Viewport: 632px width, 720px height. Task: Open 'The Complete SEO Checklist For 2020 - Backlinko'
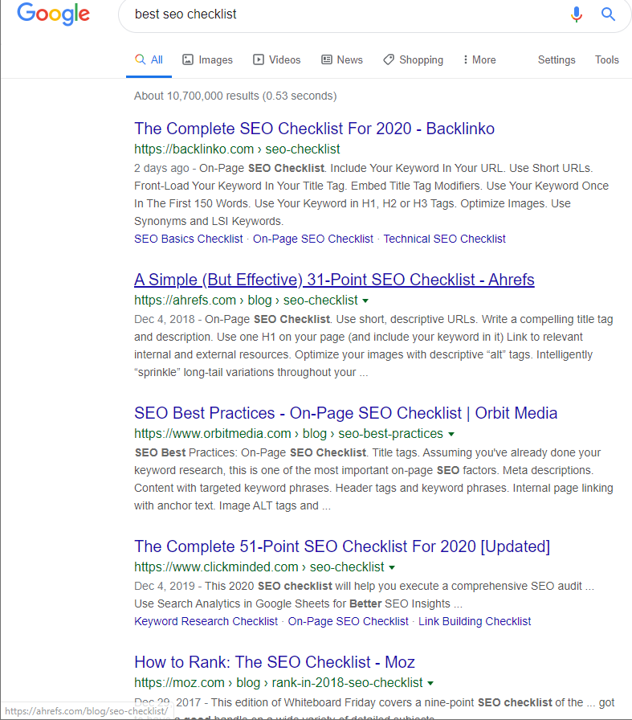[314, 129]
